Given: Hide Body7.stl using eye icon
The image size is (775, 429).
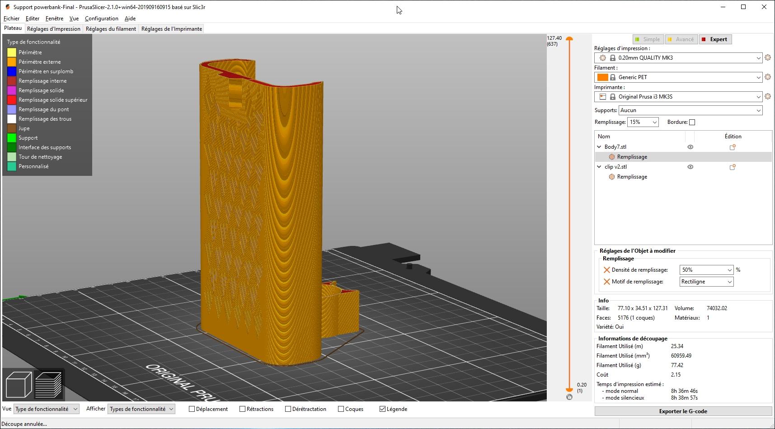Looking at the screenshot, I should pos(690,147).
